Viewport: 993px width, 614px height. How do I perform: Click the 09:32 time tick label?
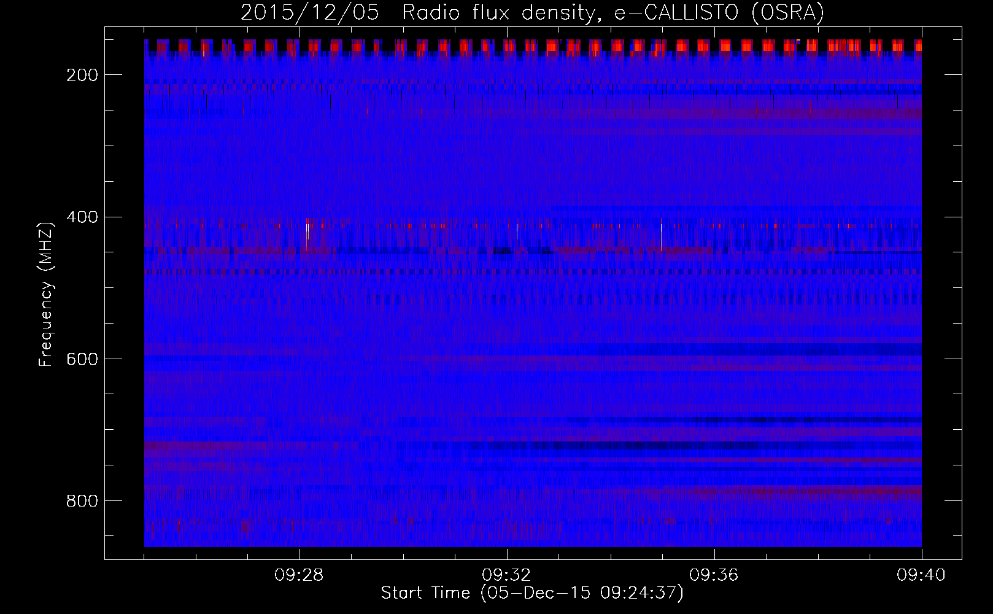click(507, 575)
